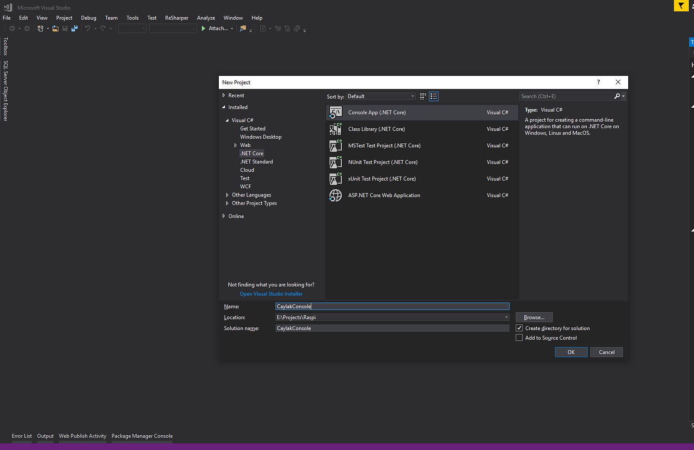Click the New Project toolbar icon
This screenshot has height=450, width=694.
pos(41,29)
